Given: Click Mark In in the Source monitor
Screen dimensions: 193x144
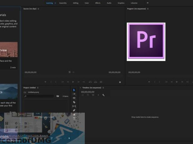Looking at the screenshot, I should click(51, 82).
